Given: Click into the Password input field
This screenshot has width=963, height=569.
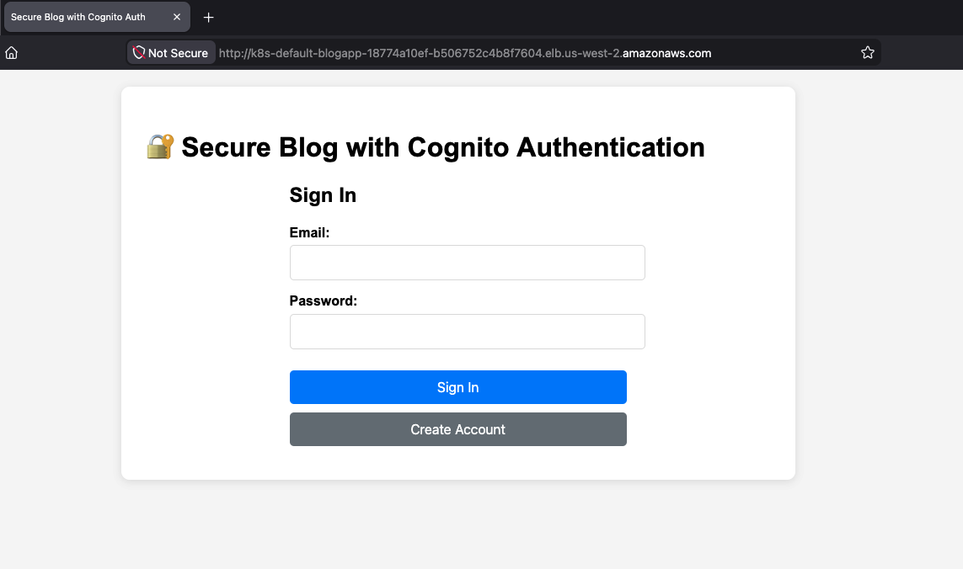Looking at the screenshot, I should pyautogui.click(x=468, y=332).
